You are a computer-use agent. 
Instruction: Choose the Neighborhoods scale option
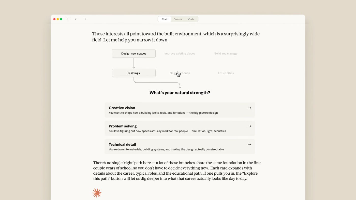(180, 73)
